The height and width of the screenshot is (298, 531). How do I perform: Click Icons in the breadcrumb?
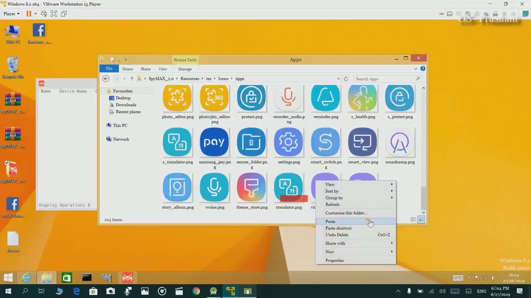coord(223,79)
